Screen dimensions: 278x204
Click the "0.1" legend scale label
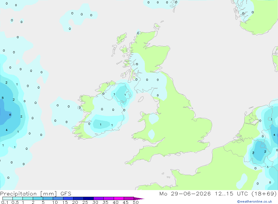pos(5,202)
